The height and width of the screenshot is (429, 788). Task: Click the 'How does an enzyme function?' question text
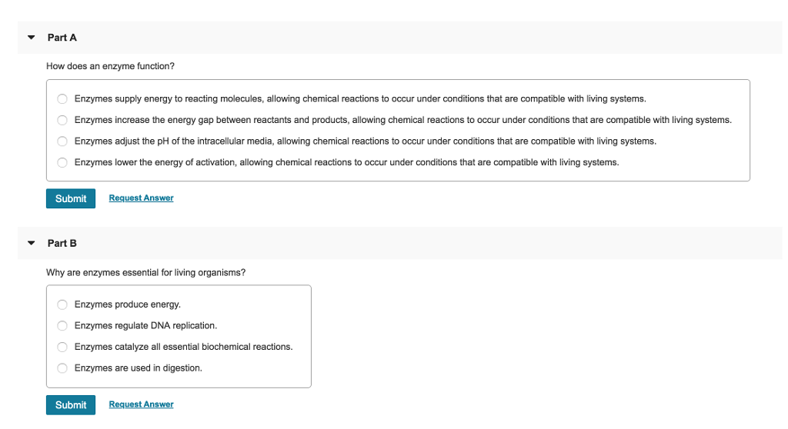coord(110,66)
